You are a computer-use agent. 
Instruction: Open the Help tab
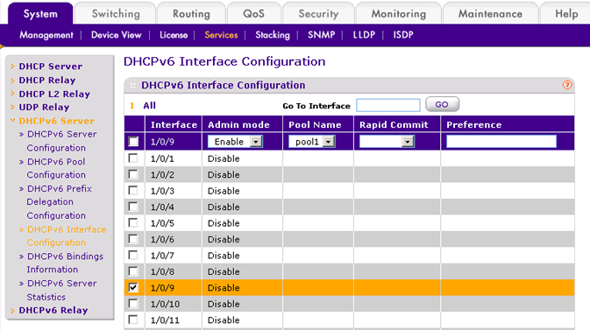click(566, 14)
